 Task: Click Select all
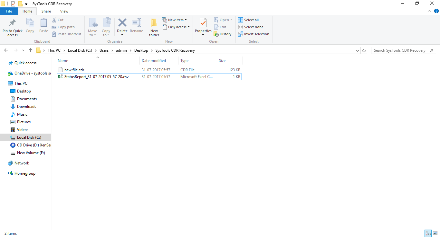tap(248, 20)
